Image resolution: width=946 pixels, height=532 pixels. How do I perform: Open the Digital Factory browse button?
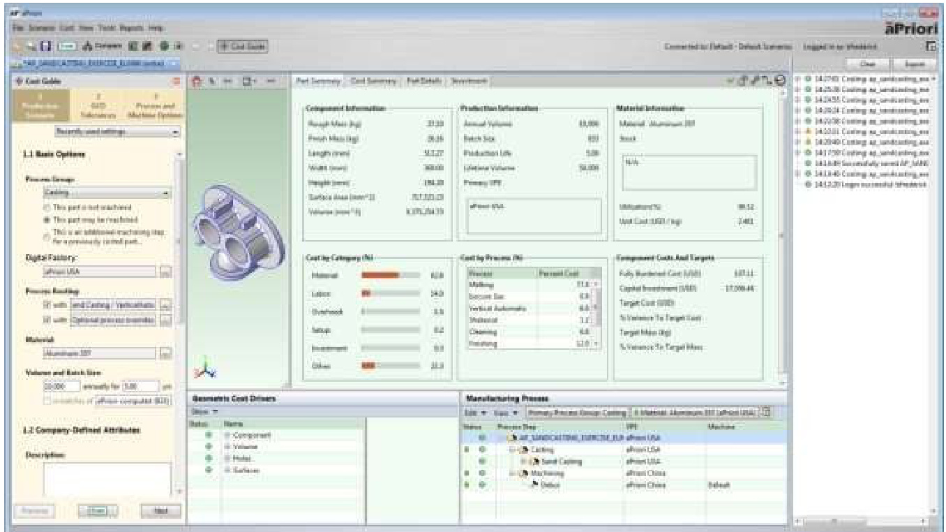165,272
